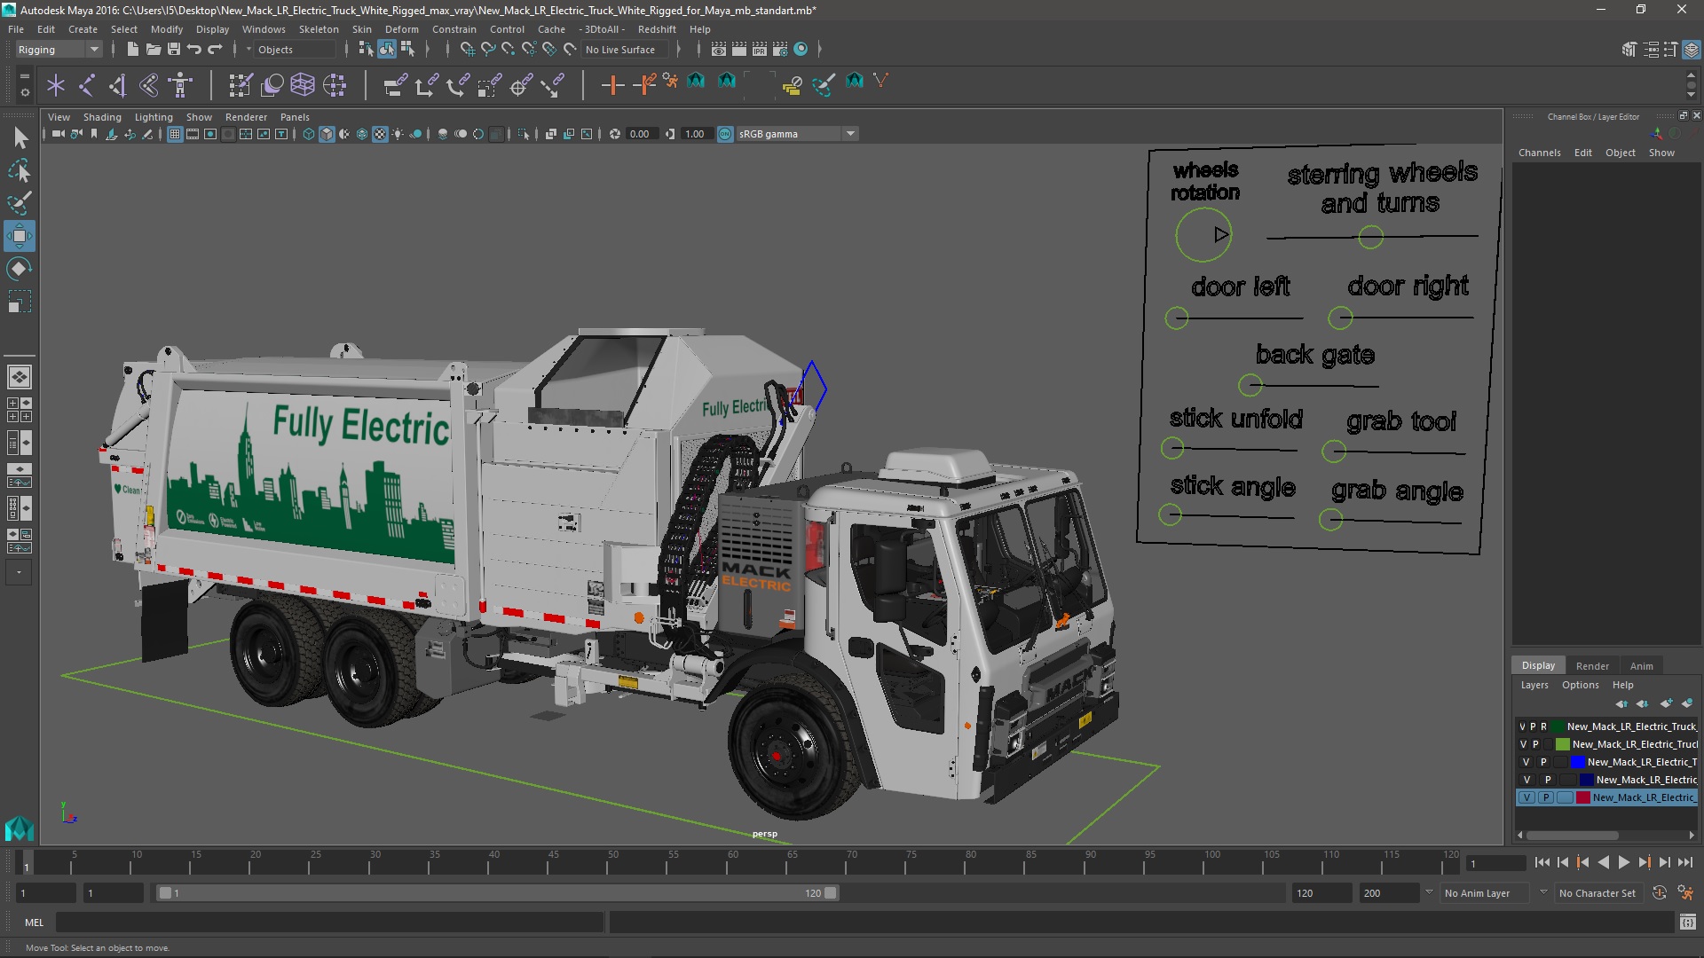Activate the Select tool arrow
This screenshot has height=958, width=1704.
pos(20,137)
